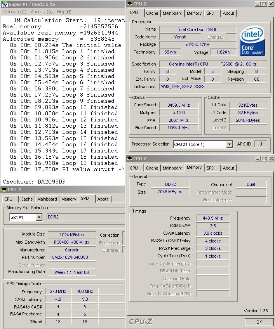Open About tab in Memory CPU-Z window
The image size is (275, 329).
click(228, 168)
